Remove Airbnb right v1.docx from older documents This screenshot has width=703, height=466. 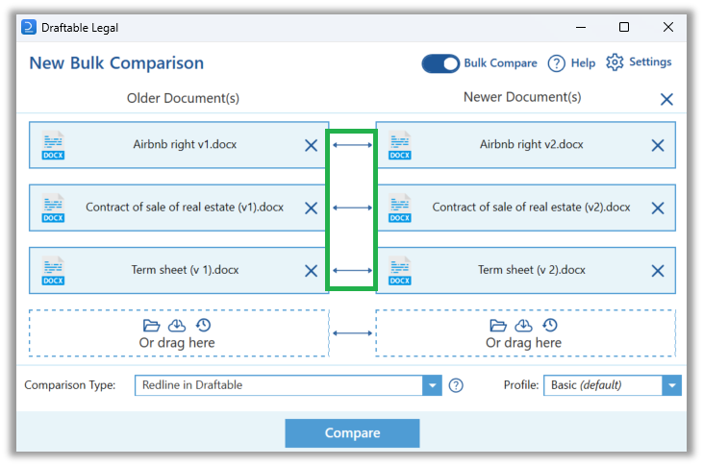pyautogui.click(x=311, y=145)
